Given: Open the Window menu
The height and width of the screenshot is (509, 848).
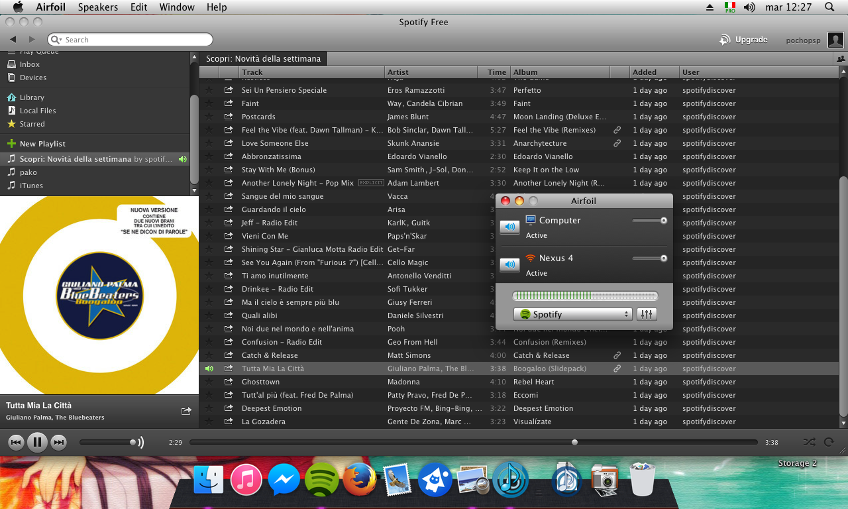Looking at the screenshot, I should click(177, 7).
